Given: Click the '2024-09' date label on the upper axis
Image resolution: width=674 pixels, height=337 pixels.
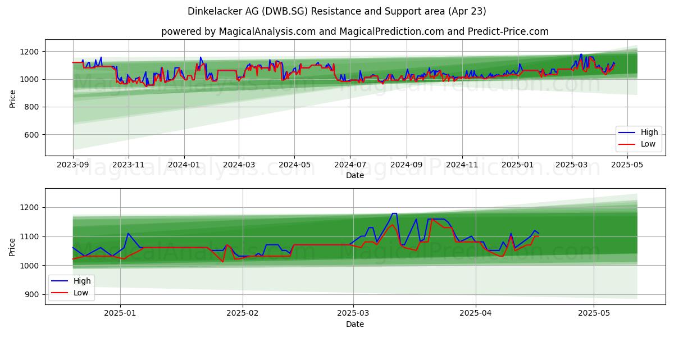Looking at the screenshot, I should [407, 165].
